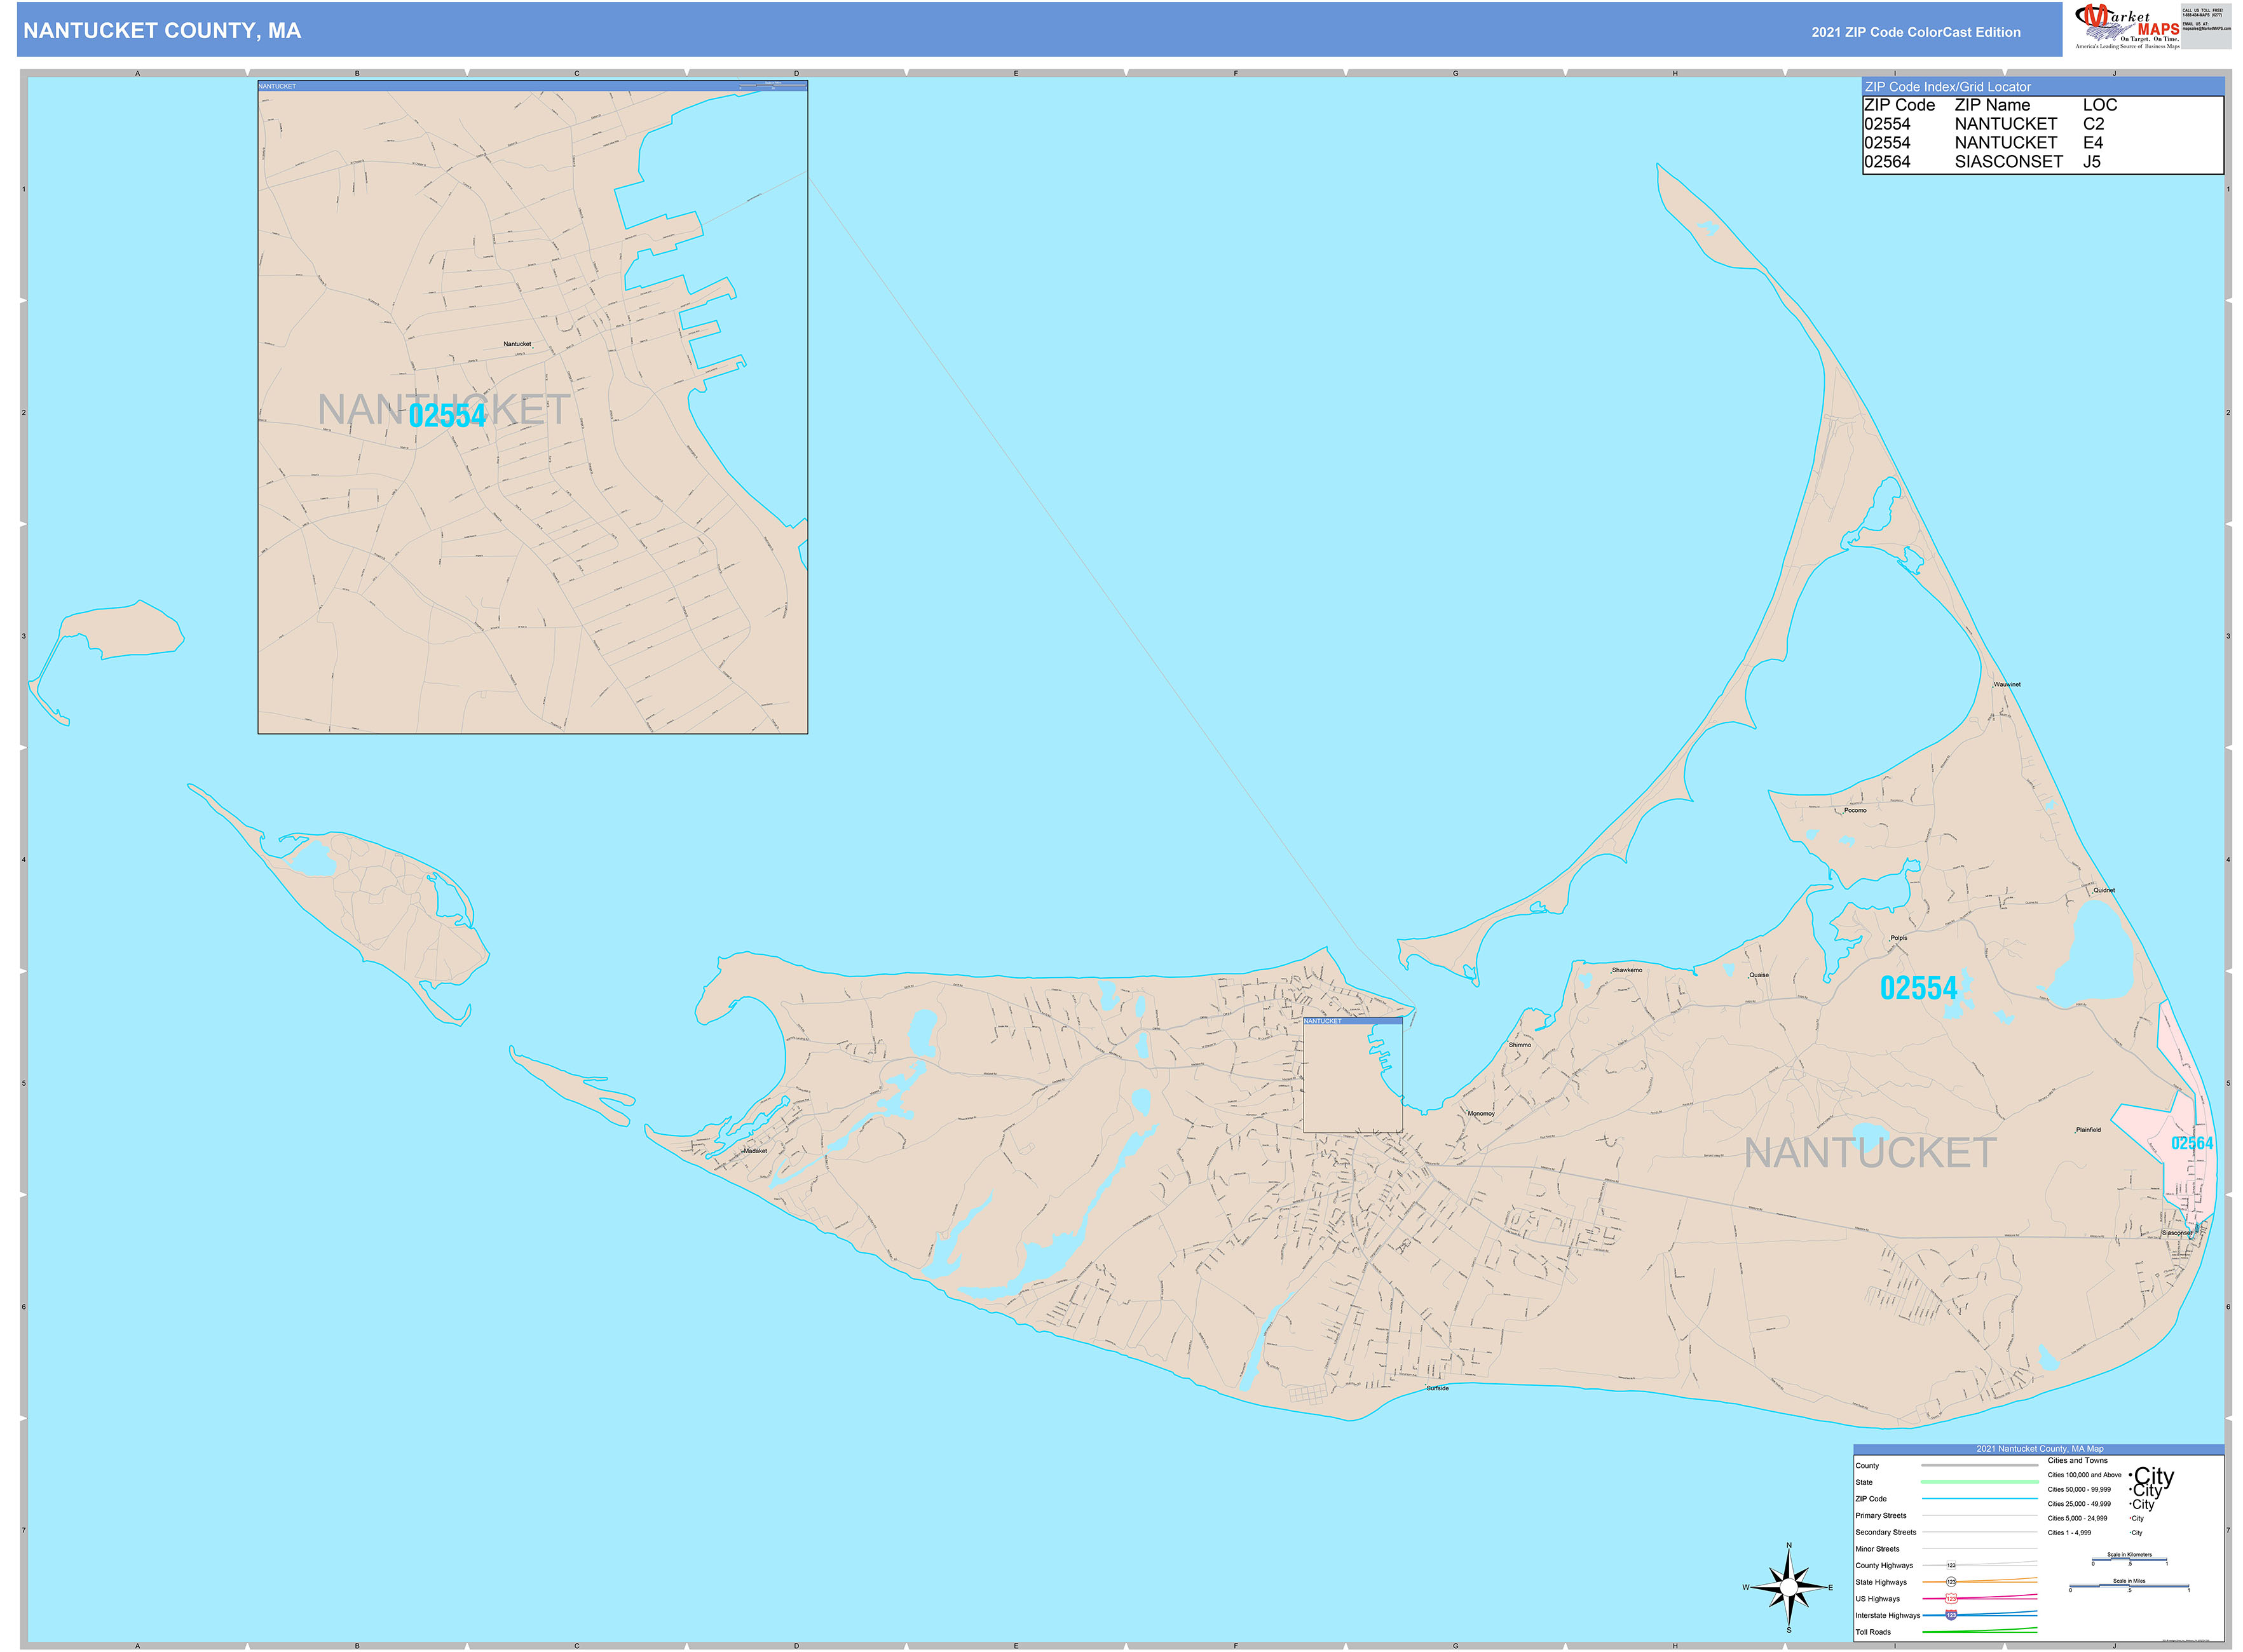Click the blue 02554 label inside the town inset
Image resolution: width=2243 pixels, height=1652 pixels.
point(447,416)
